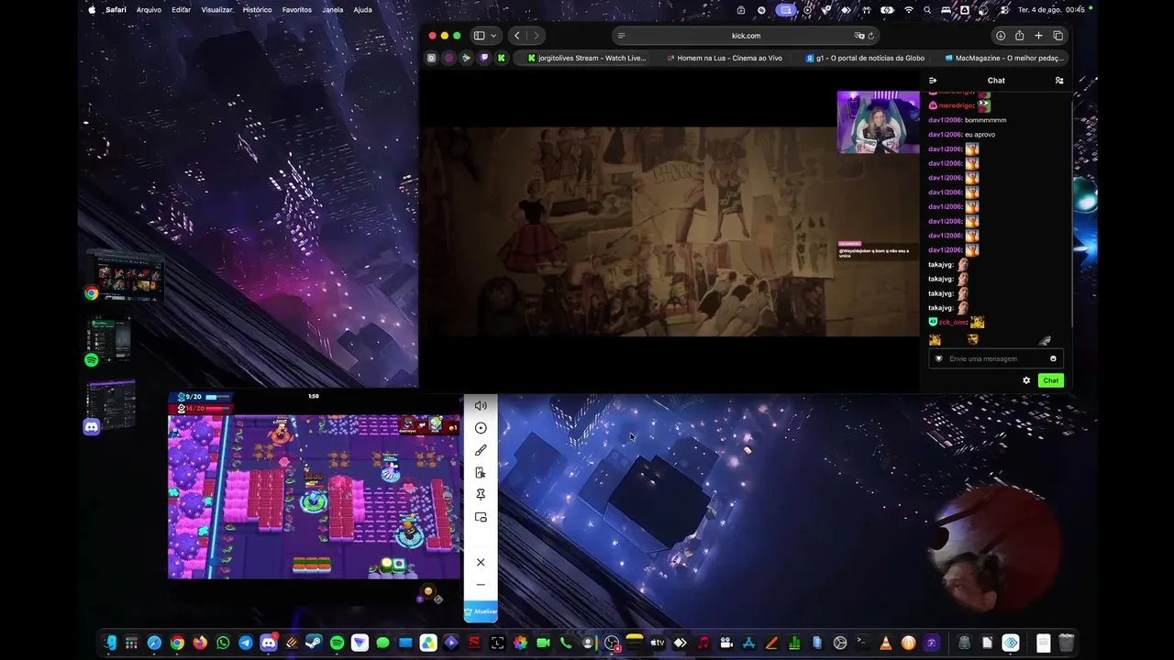Click the 'Envie uma mensagem' chat field
Screen dimensions: 1174x660
point(994,358)
